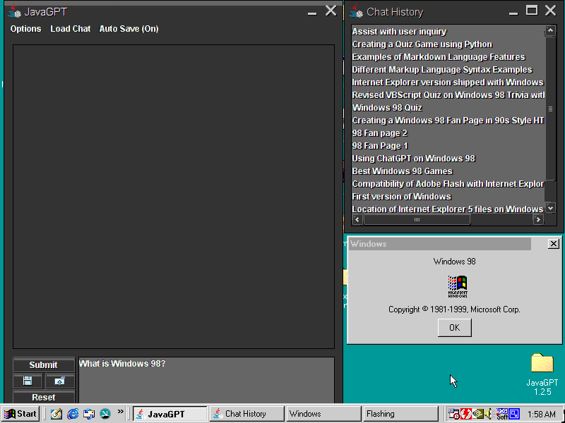The height and width of the screenshot is (423, 565).
Task: Open the volume speaker tray icon
Action: coord(489,414)
